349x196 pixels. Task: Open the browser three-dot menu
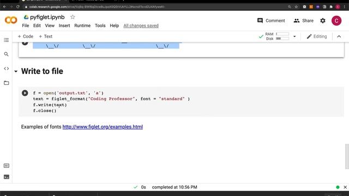coord(345,7)
